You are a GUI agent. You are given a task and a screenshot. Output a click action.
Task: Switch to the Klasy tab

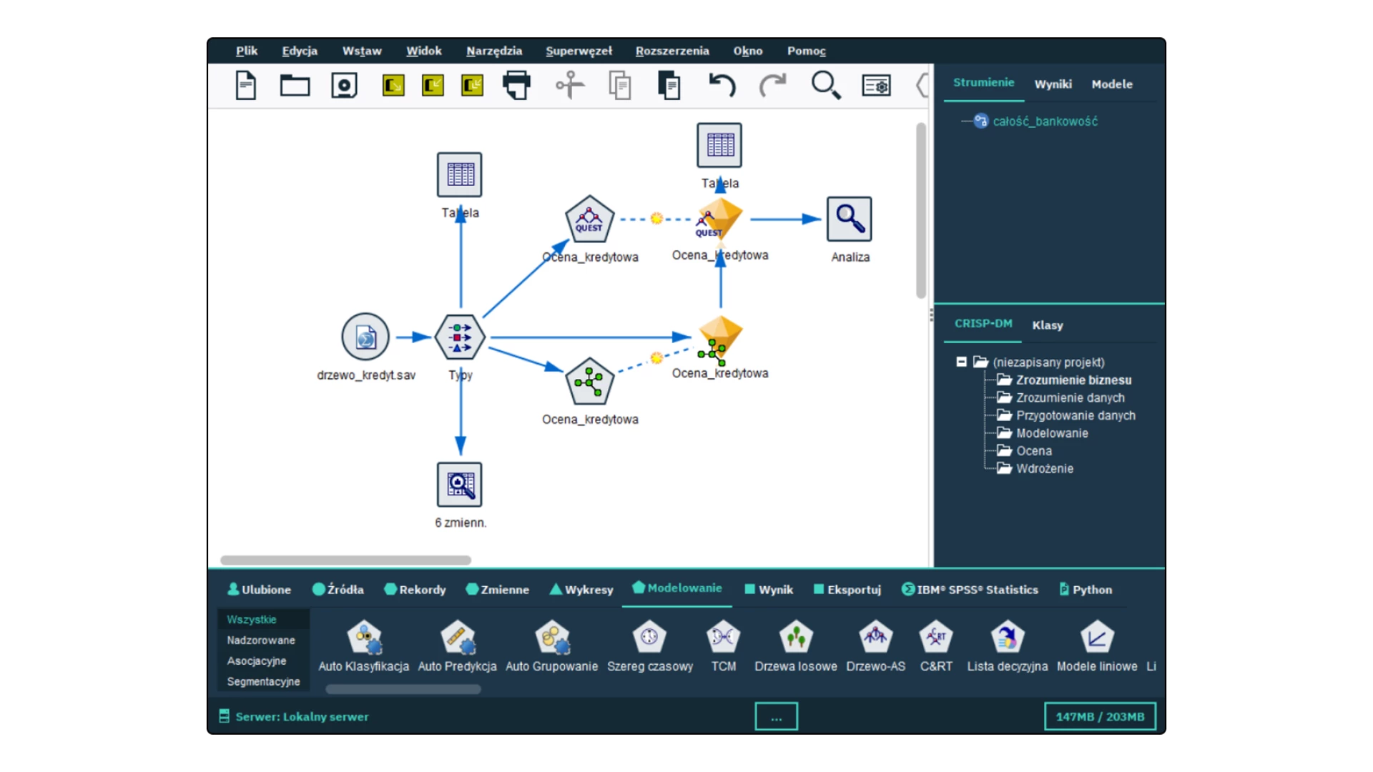[1047, 325]
